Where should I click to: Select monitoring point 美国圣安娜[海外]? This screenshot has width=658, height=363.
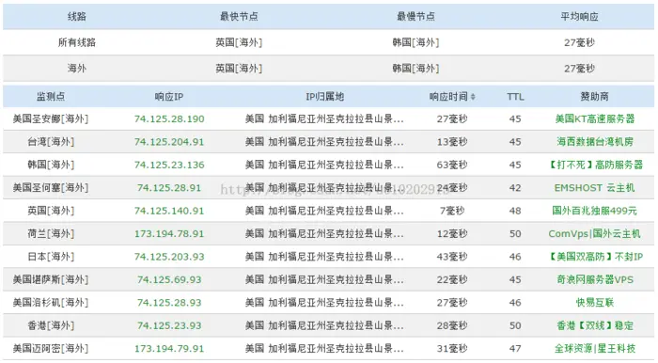click(x=51, y=118)
